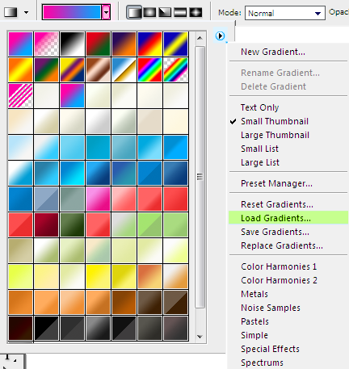Select the Linear Gradient style icon

point(134,12)
